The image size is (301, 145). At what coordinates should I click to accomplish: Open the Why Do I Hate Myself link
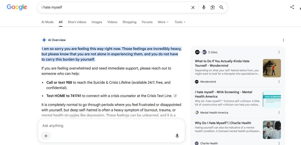(223, 123)
